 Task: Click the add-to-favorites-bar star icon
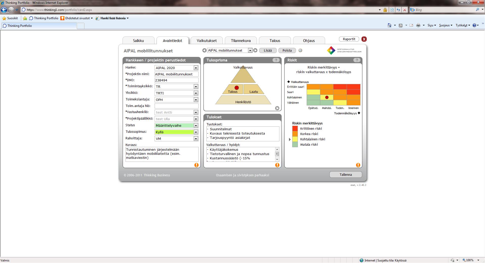point(25,18)
